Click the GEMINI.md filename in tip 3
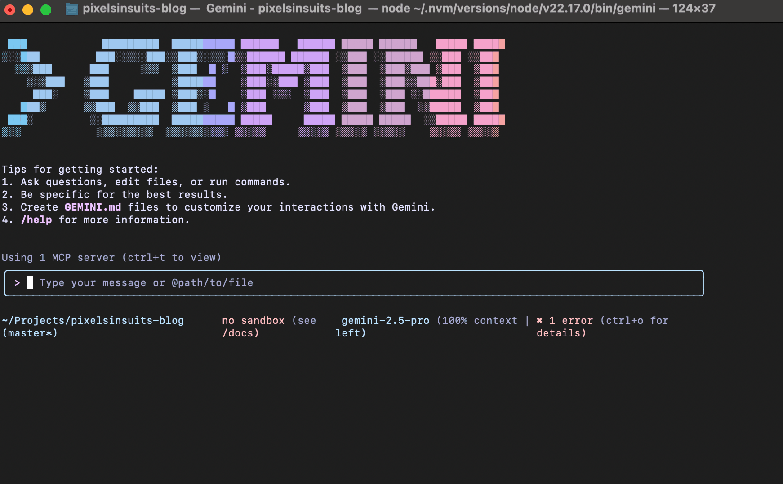 point(93,207)
